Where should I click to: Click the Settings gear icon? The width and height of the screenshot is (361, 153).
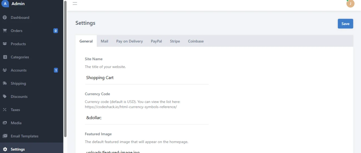pyautogui.click(x=5, y=149)
